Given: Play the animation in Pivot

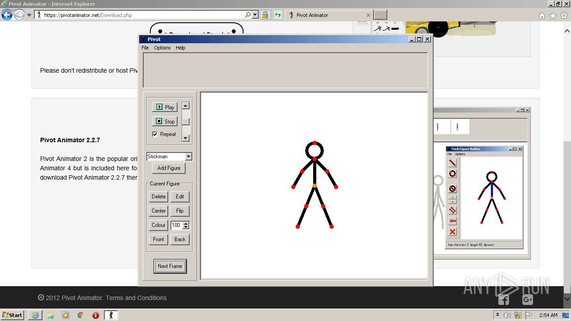Looking at the screenshot, I should coord(165,107).
